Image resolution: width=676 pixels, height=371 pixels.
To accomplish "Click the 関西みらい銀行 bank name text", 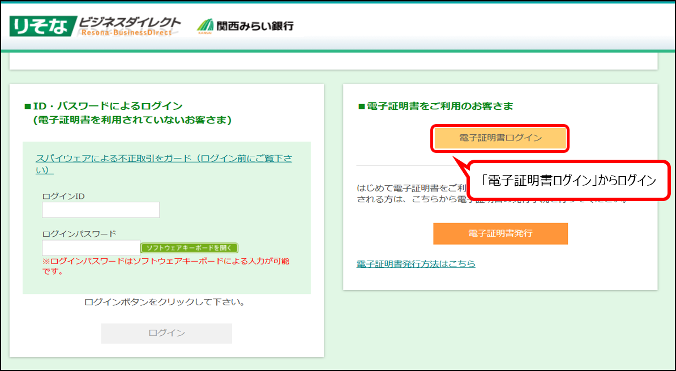I will [255, 26].
